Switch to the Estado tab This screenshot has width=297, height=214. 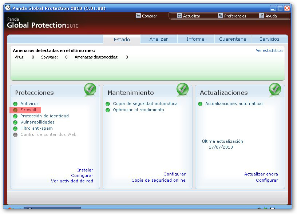click(x=122, y=39)
